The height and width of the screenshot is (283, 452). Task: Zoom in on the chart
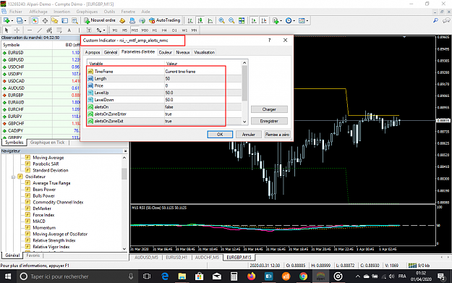(x=221, y=20)
